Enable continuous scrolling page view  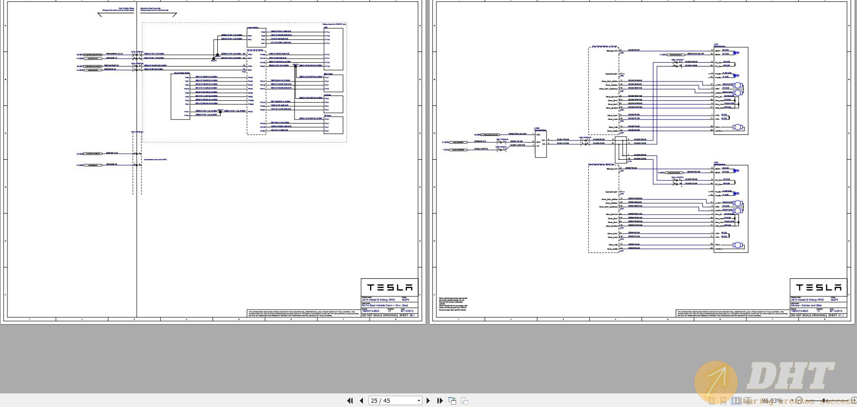723,401
